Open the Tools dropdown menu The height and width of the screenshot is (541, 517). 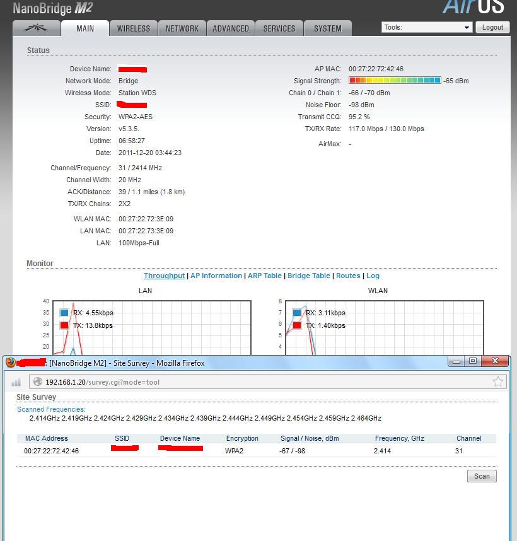click(x=426, y=27)
